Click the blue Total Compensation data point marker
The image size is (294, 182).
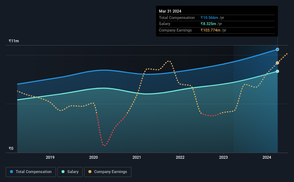point(277,49)
